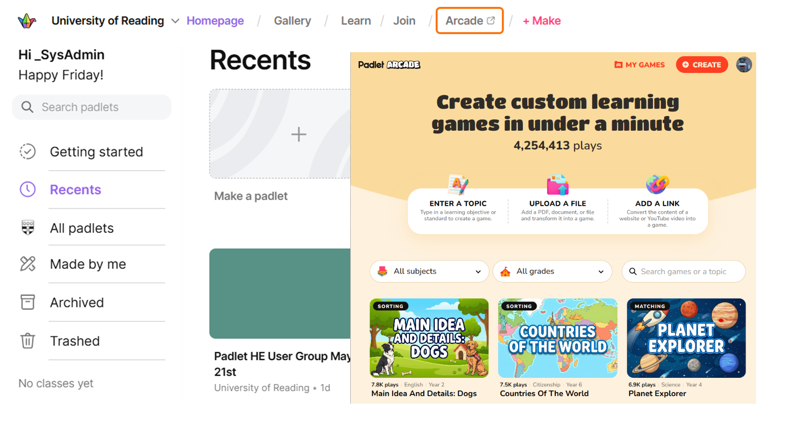
Task: Click the Upload A File folder icon
Action: click(557, 184)
